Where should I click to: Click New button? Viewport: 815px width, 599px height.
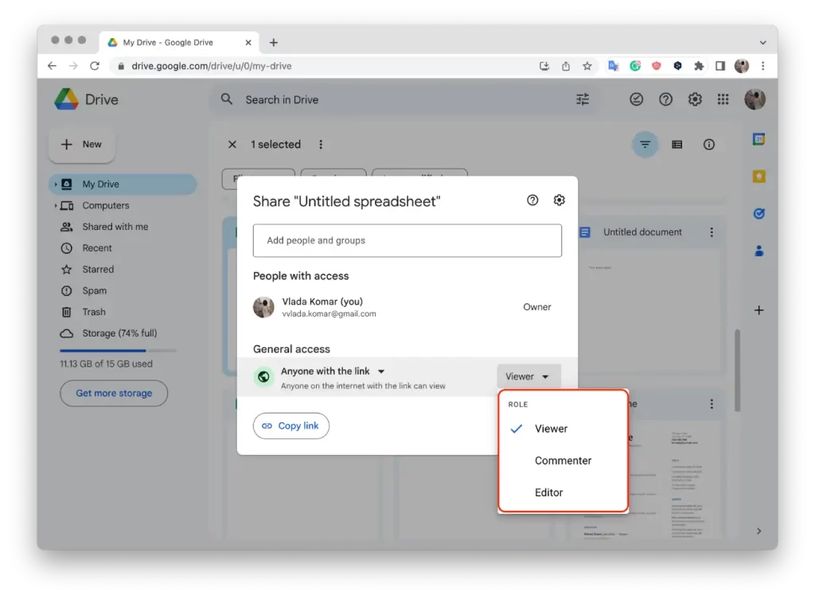click(82, 145)
